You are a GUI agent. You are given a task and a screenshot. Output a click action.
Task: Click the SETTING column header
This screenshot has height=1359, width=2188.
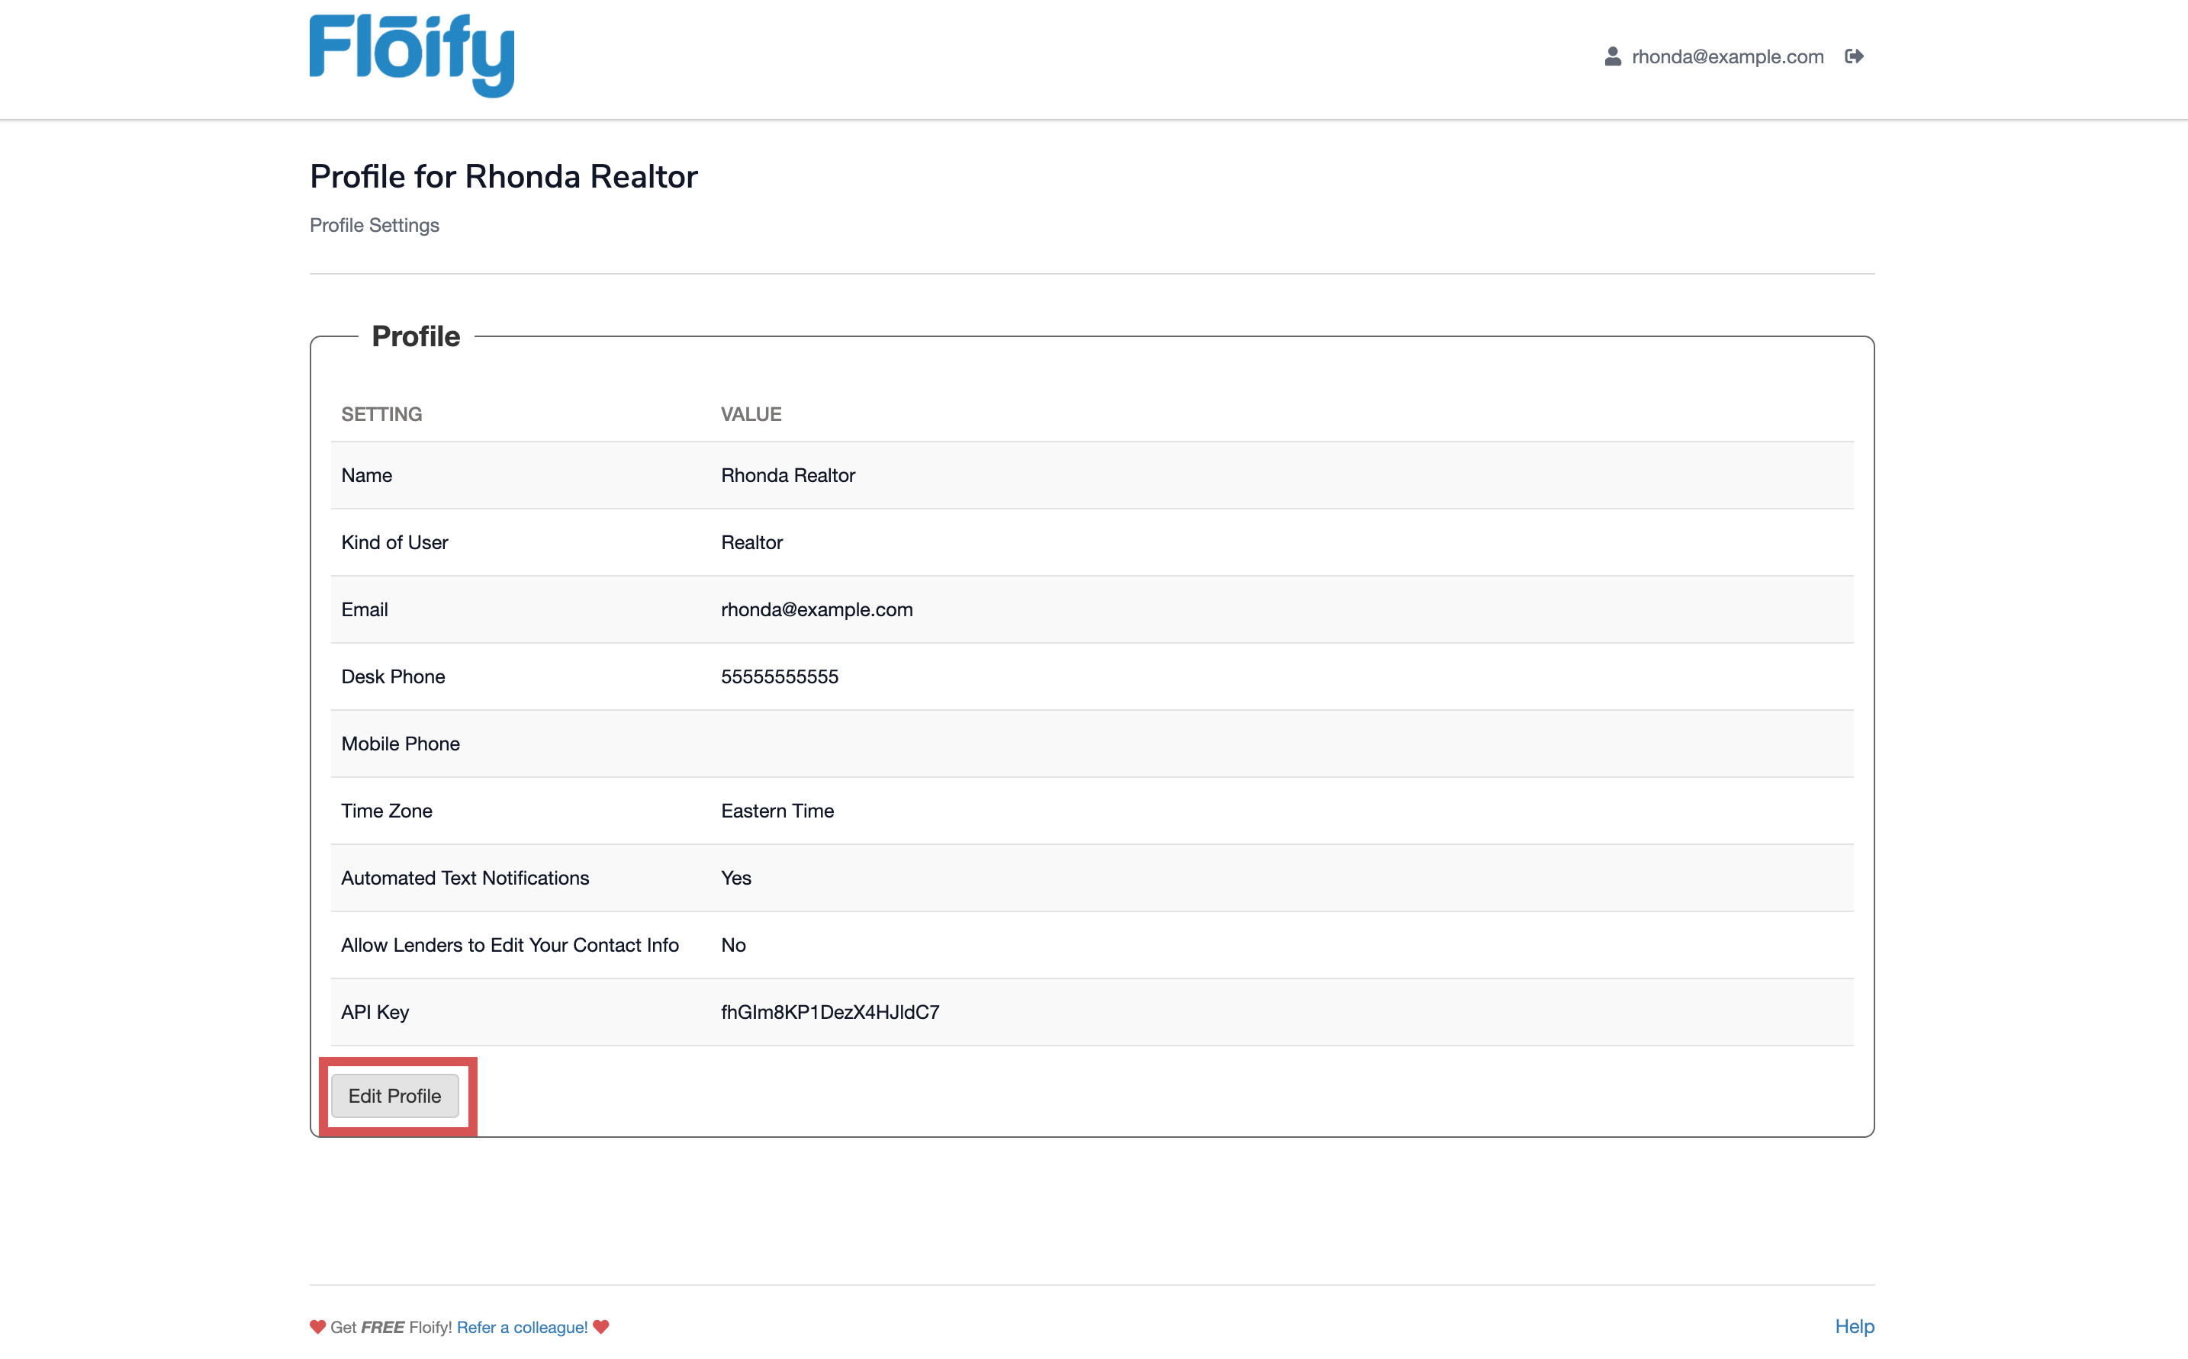tap(381, 414)
